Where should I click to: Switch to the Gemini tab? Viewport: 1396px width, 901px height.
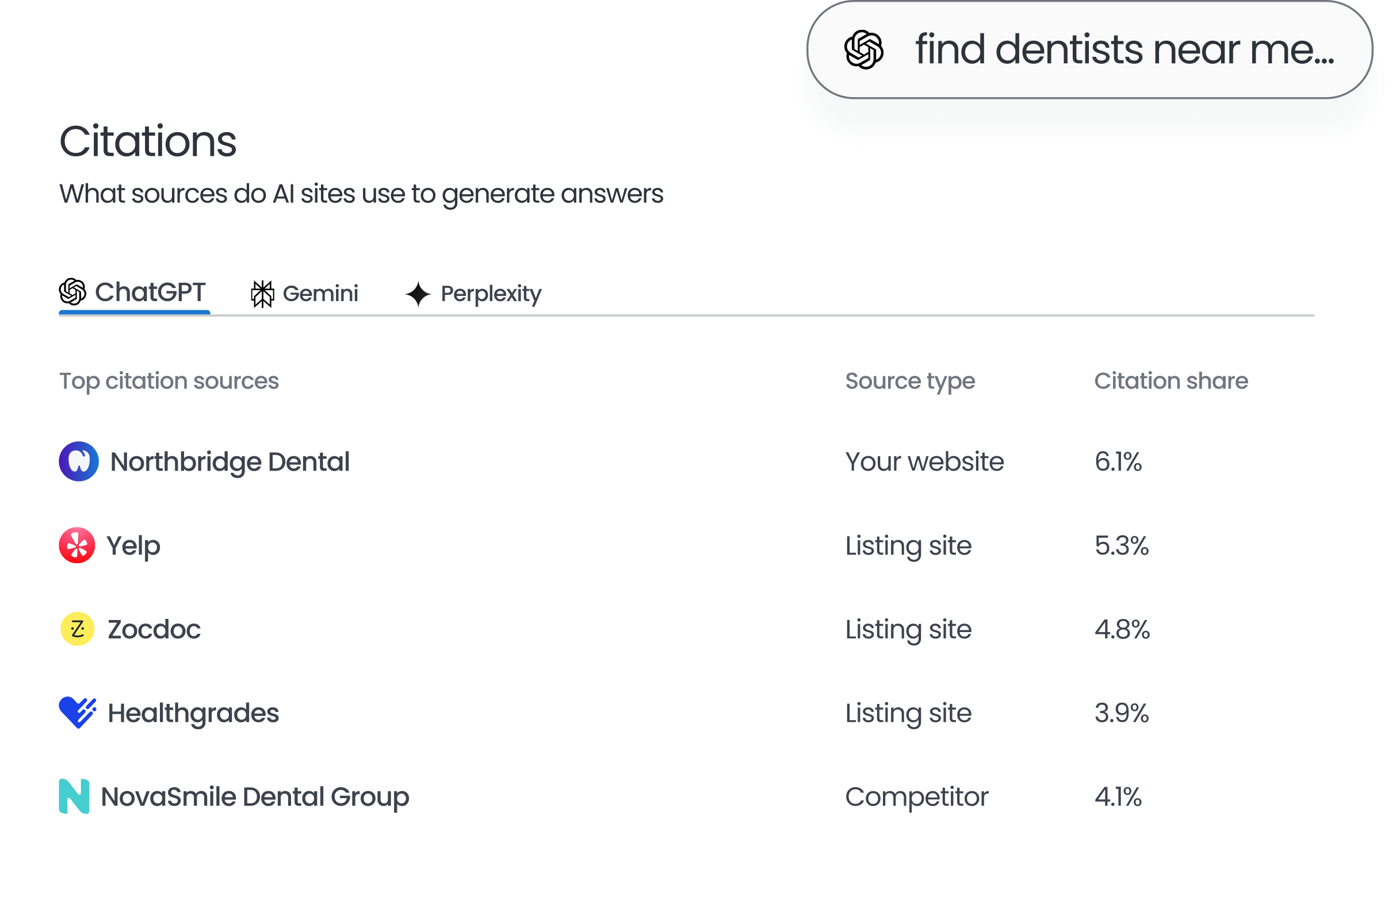tap(320, 292)
